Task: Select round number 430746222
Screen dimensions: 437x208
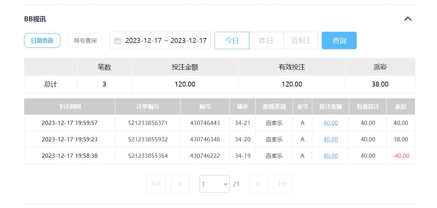Action: point(205,156)
